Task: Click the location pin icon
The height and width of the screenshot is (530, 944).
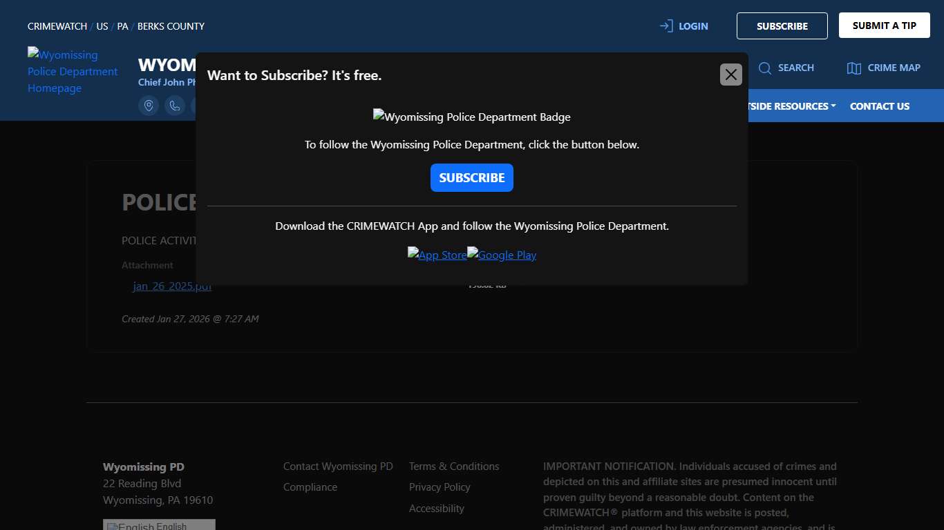Action: [x=149, y=106]
